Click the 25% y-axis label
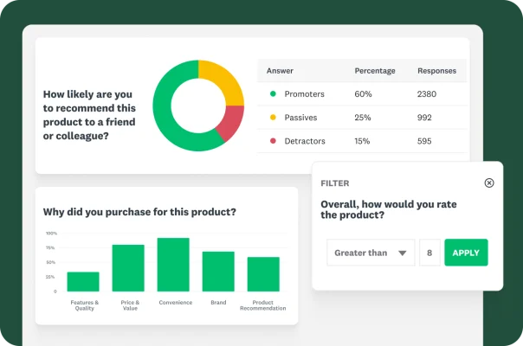Viewport: 523px width, 346px height. [x=50, y=277]
